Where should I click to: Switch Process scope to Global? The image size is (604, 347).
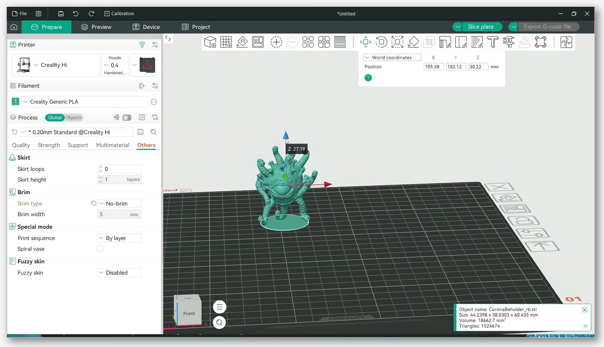coord(55,118)
